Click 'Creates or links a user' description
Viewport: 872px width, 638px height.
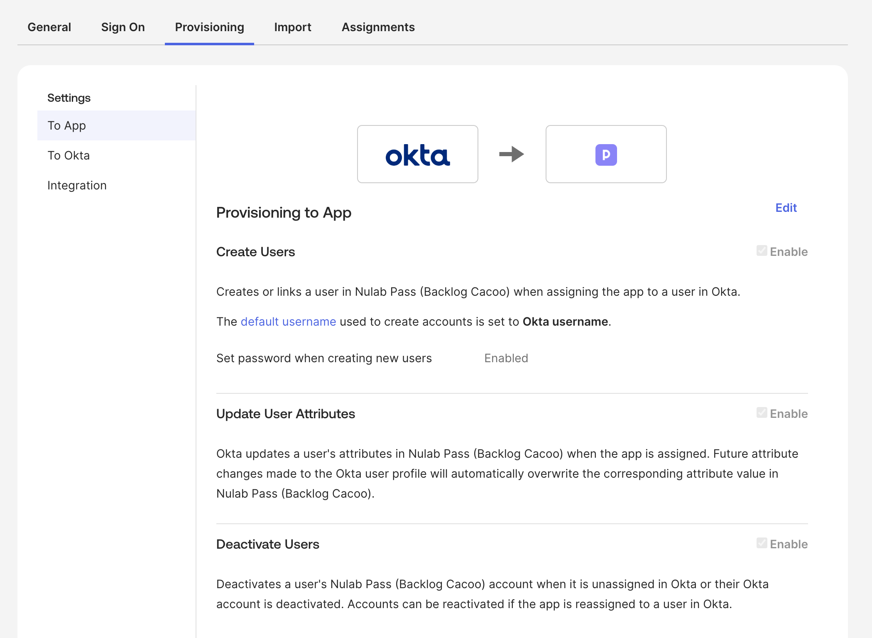[478, 292]
